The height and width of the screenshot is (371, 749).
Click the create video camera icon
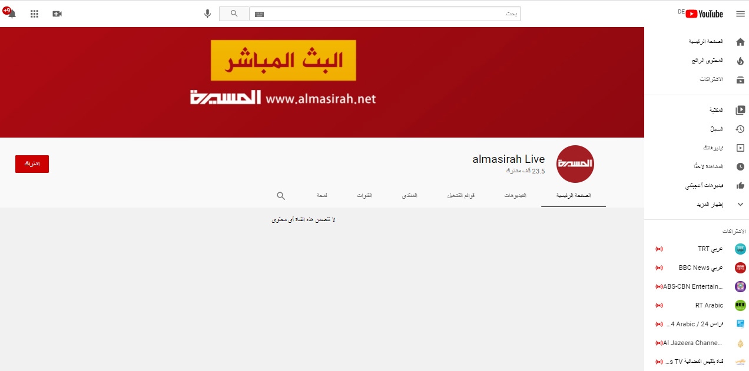point(57,14)
